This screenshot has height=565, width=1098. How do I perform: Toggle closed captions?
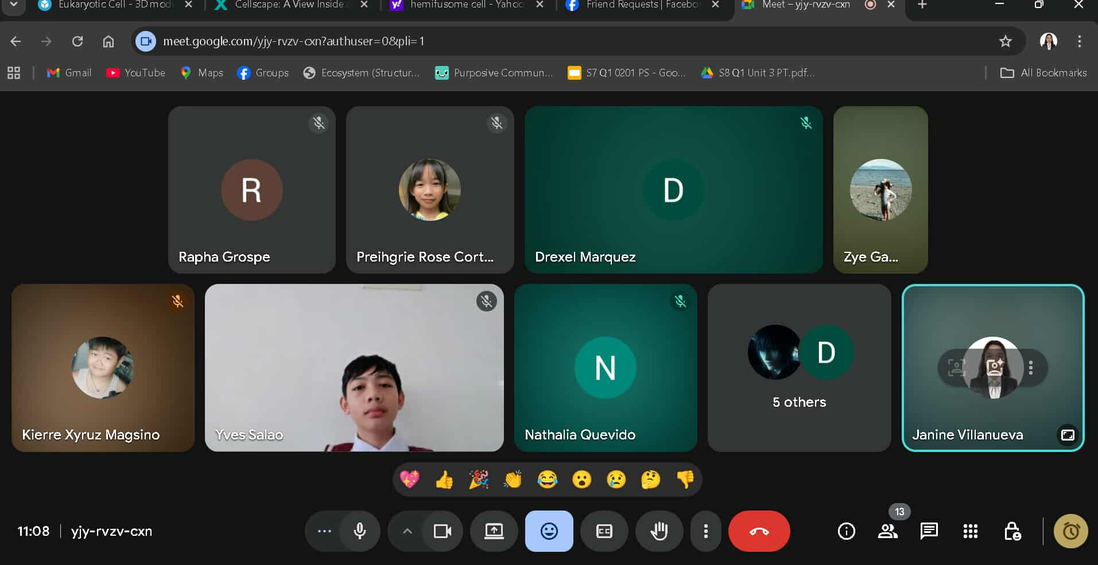(x=604, y=531)
